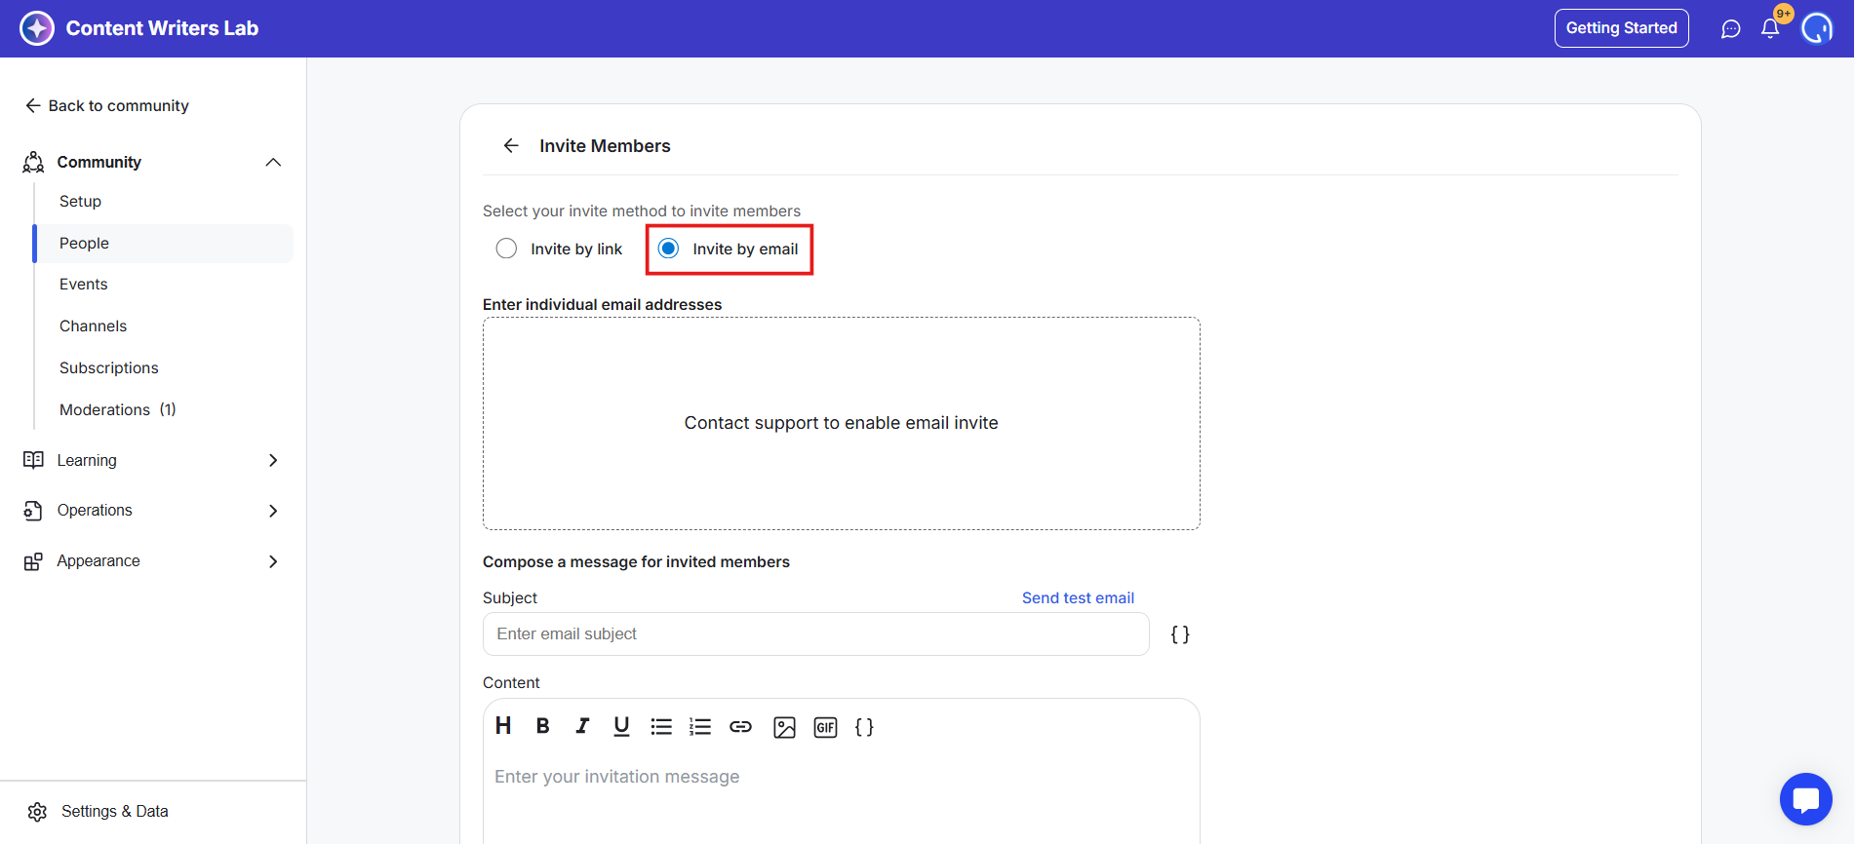Insert a GIF into the message
This screenshot has width=1855, height=844.
[x=825, y=727]
